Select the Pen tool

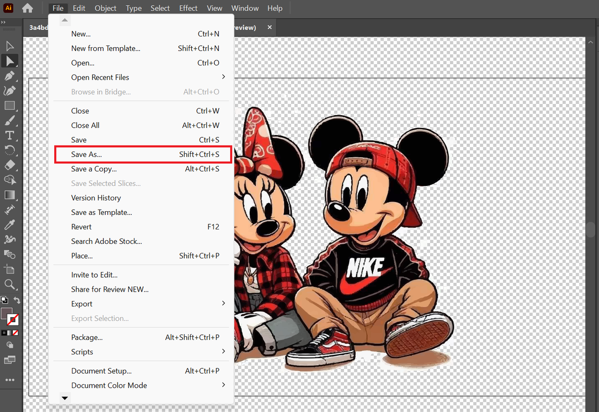[x=9, y=76]
